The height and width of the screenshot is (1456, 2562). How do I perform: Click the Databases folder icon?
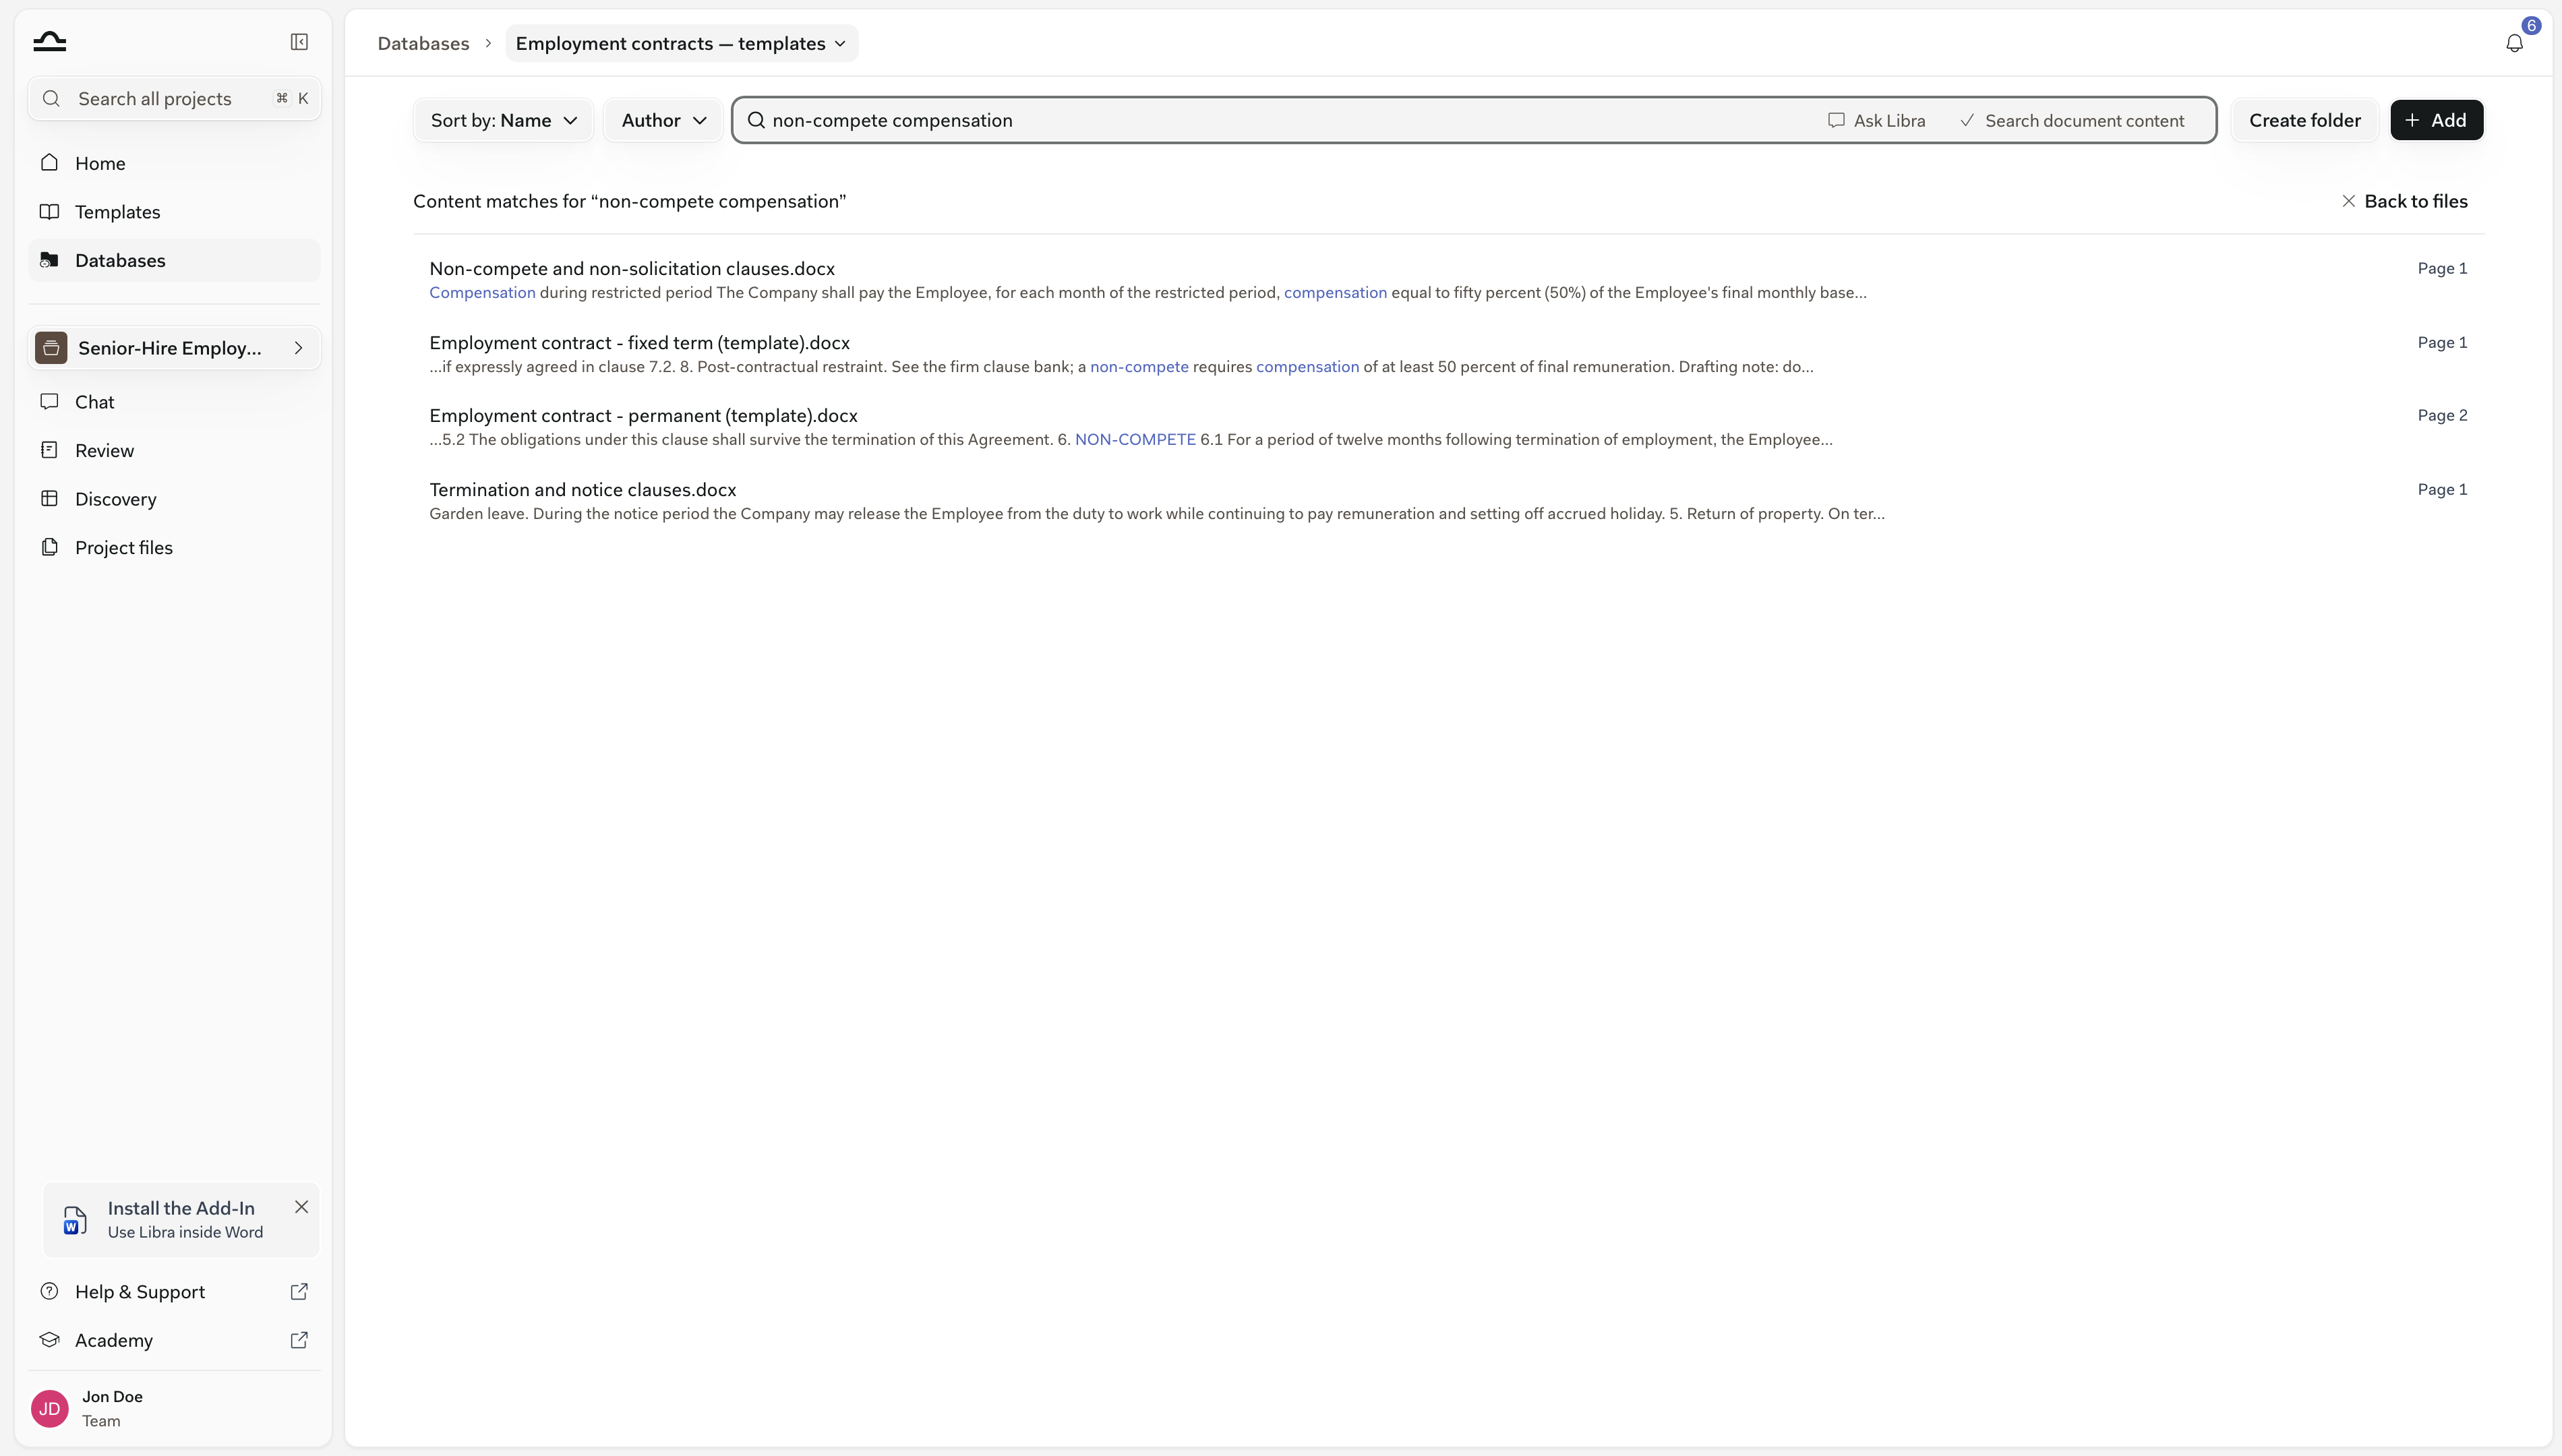[49, 260]
